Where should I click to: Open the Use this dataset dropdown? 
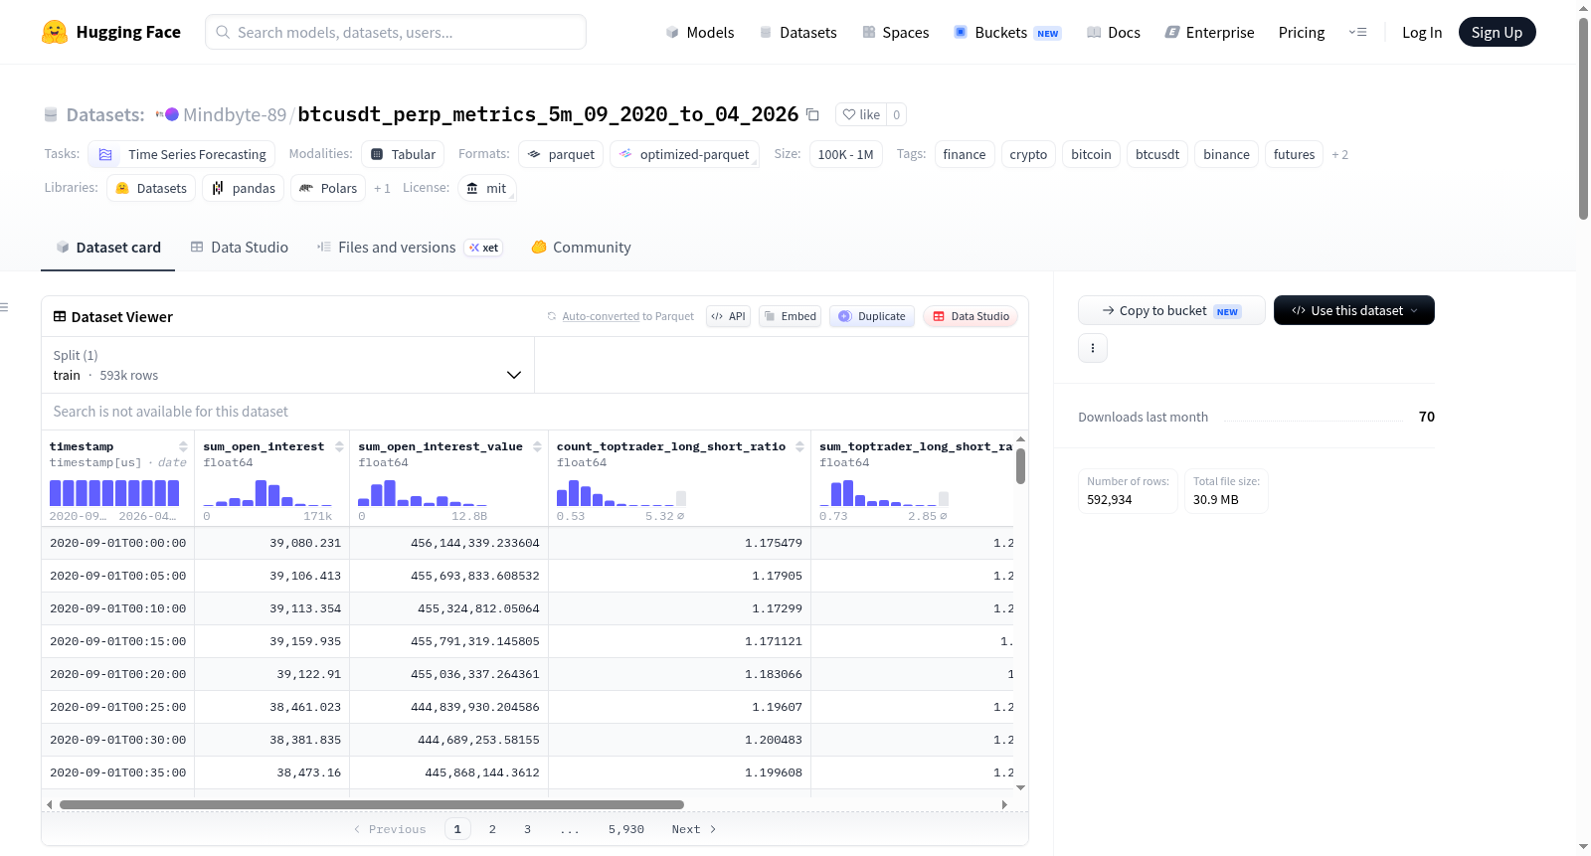pos(1354,310)
